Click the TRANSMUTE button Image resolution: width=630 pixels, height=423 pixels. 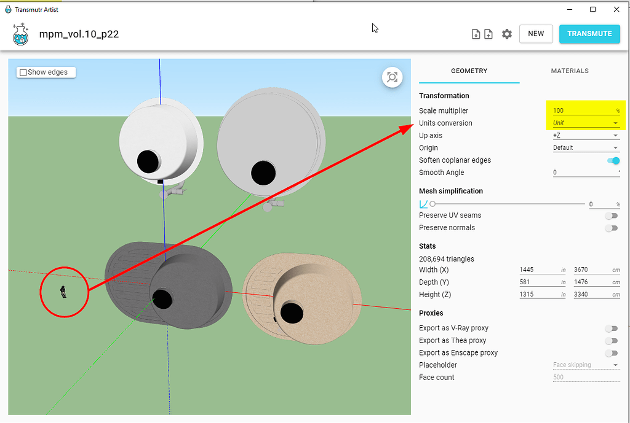(589, 34)
